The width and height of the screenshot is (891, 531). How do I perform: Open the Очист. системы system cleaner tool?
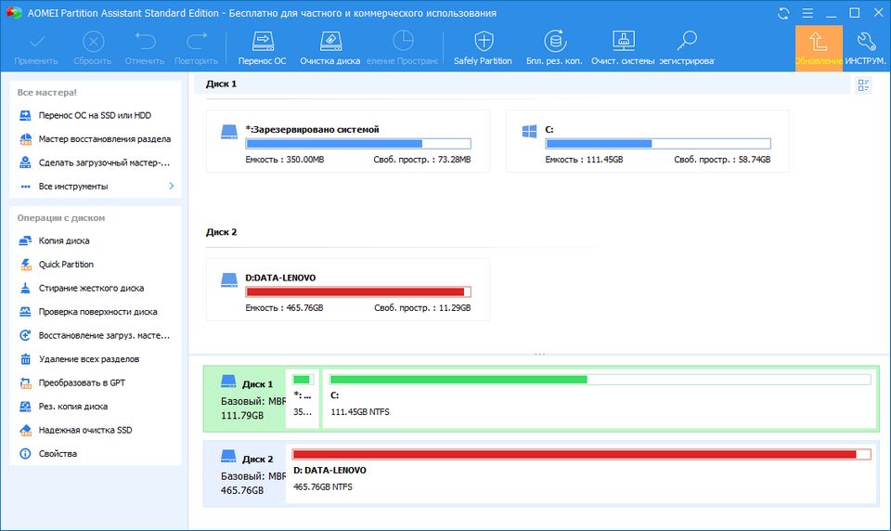[623, 47]
